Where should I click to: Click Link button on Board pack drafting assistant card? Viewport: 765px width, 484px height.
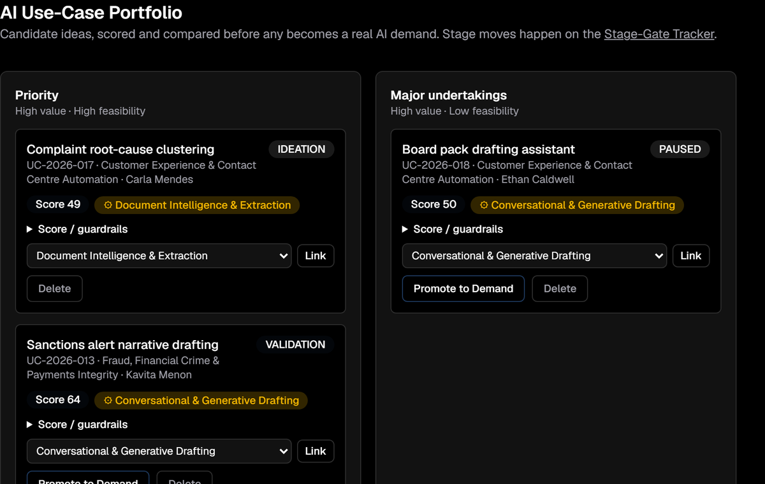click(x=691, y=256)
